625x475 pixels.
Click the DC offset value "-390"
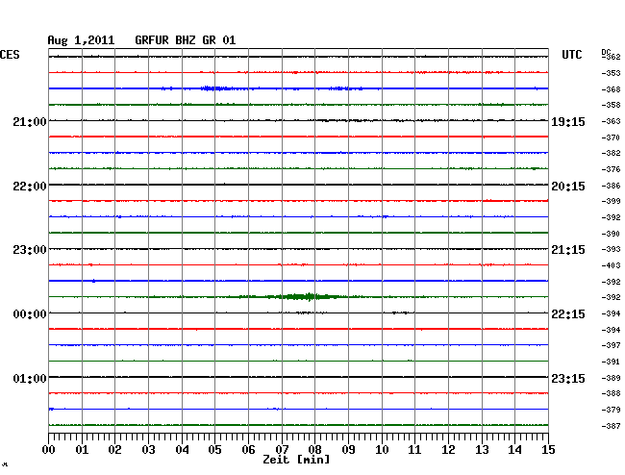611,234
